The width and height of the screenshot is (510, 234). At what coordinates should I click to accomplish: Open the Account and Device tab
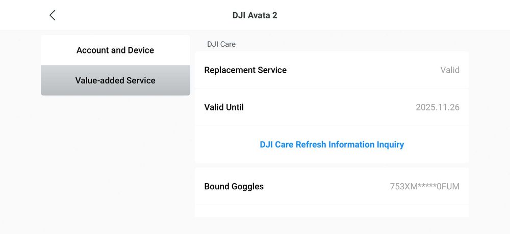pos(115,50)
